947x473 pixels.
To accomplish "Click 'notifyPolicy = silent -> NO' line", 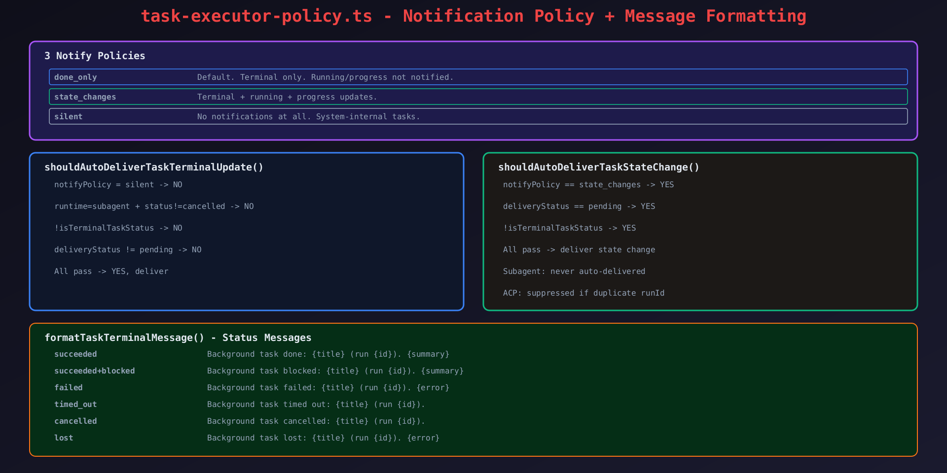I will (x=118, y=185).
